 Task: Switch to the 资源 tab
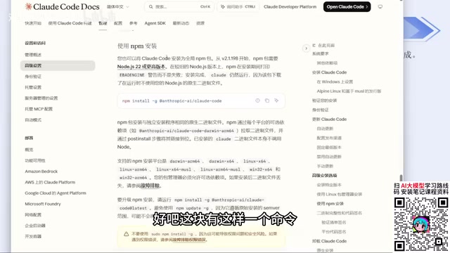(200, 23)
